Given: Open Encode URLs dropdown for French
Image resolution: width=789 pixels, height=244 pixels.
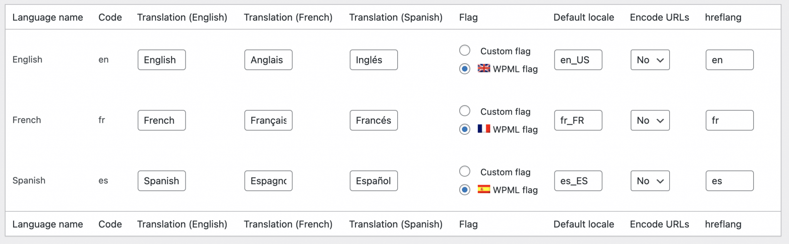Looking at the screenshot, I should [650, 120].
